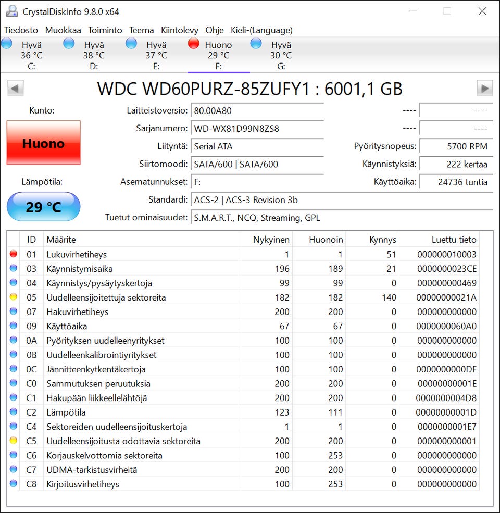
Task: Select drive D: status orb
Action: click(x=69, y=43)
